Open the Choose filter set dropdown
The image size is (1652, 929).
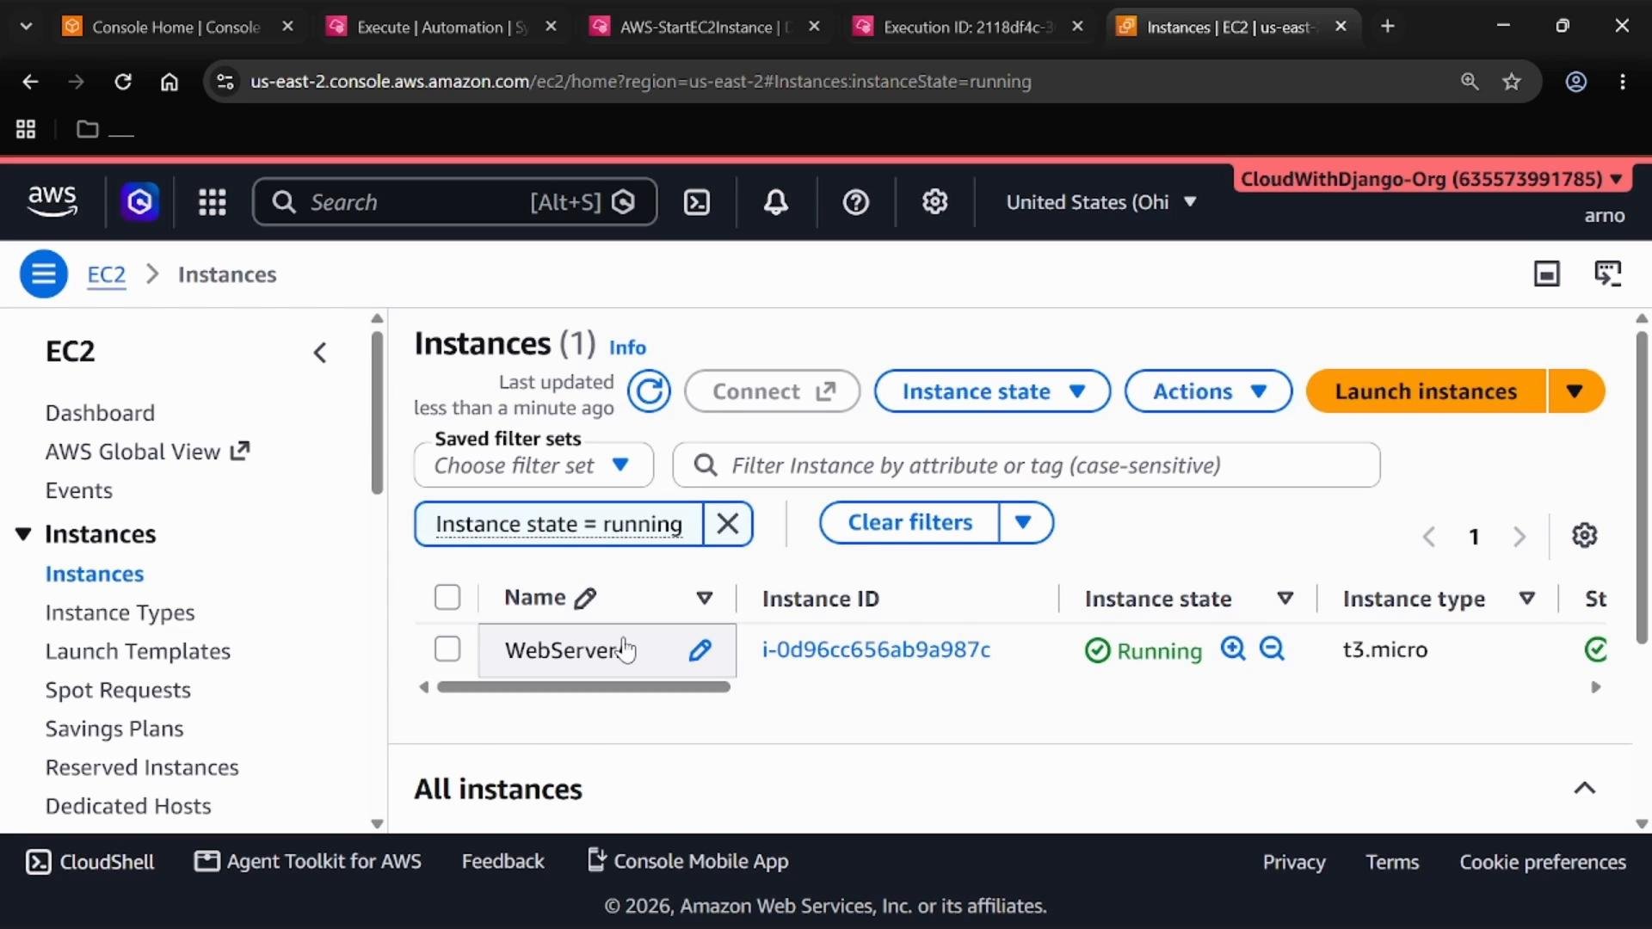pyautogui.click(x=533, y=465)
